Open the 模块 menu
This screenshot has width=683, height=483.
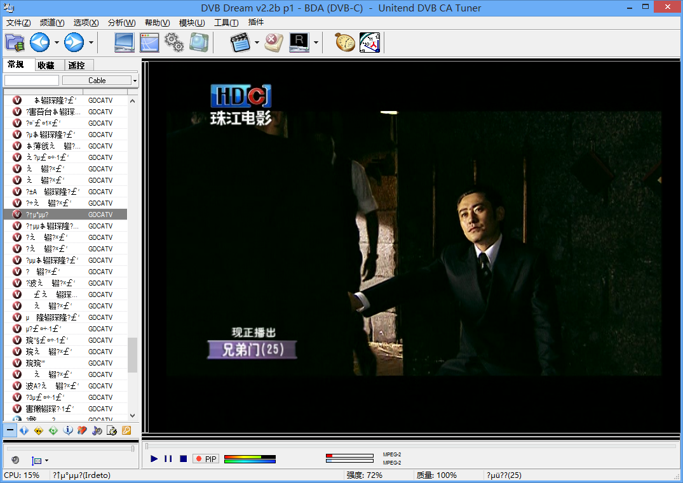(x=192, y=23)
